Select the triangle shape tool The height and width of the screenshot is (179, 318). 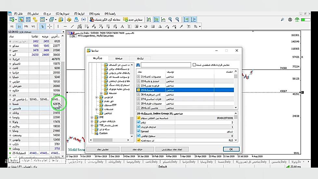[x=160, y=26]
